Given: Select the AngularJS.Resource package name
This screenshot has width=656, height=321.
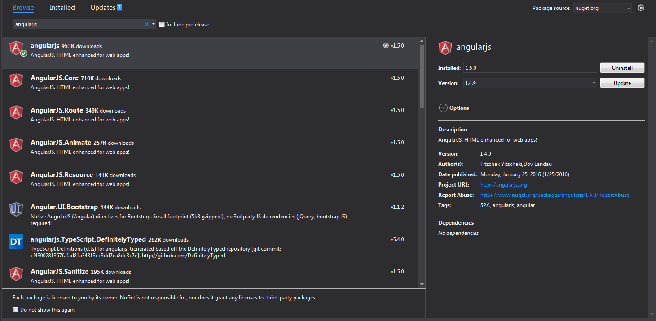Looking at the screenshot, I should [62, 175].
